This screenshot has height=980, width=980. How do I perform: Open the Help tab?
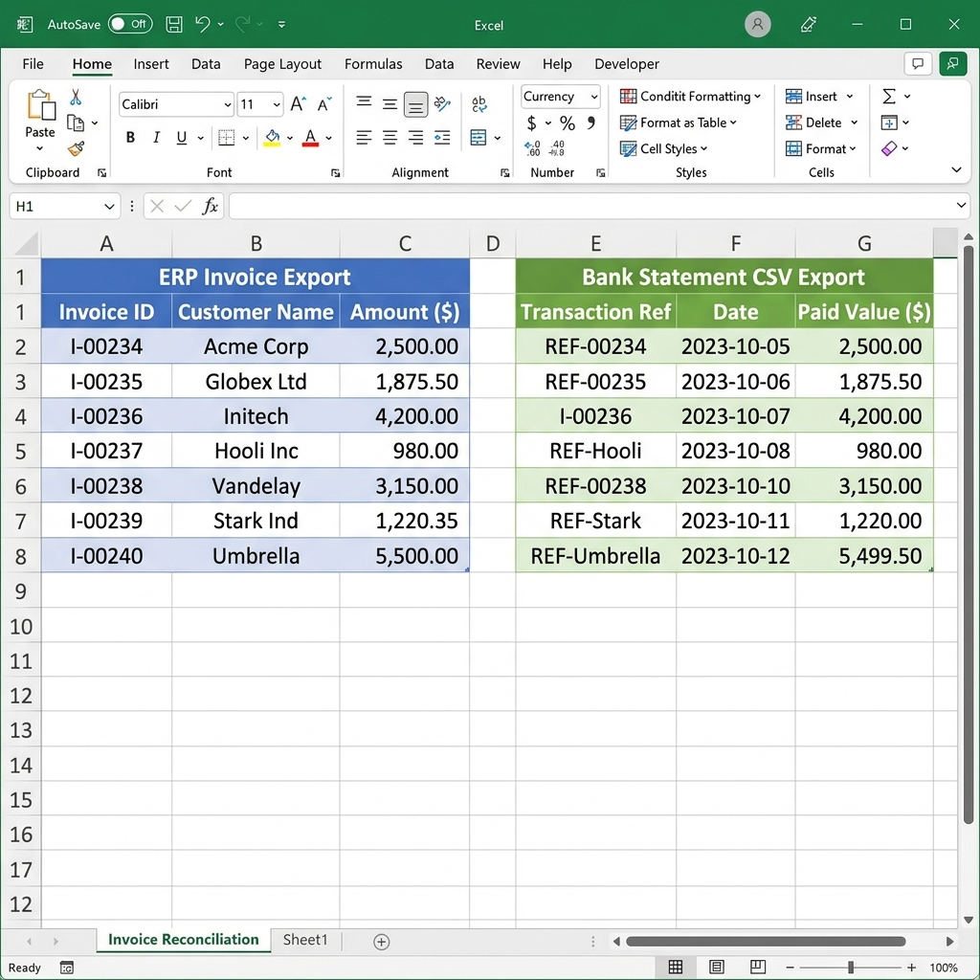557,64
